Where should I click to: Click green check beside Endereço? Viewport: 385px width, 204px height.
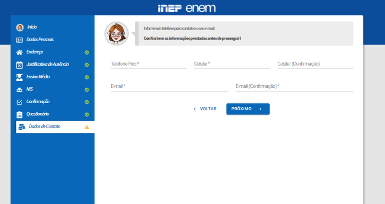coord(87,53)
